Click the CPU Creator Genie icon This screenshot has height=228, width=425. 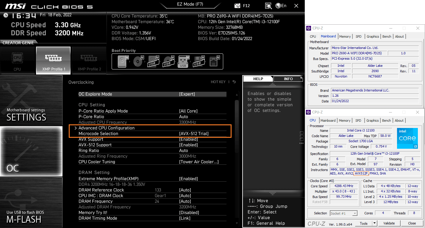(x=17, y=60)
